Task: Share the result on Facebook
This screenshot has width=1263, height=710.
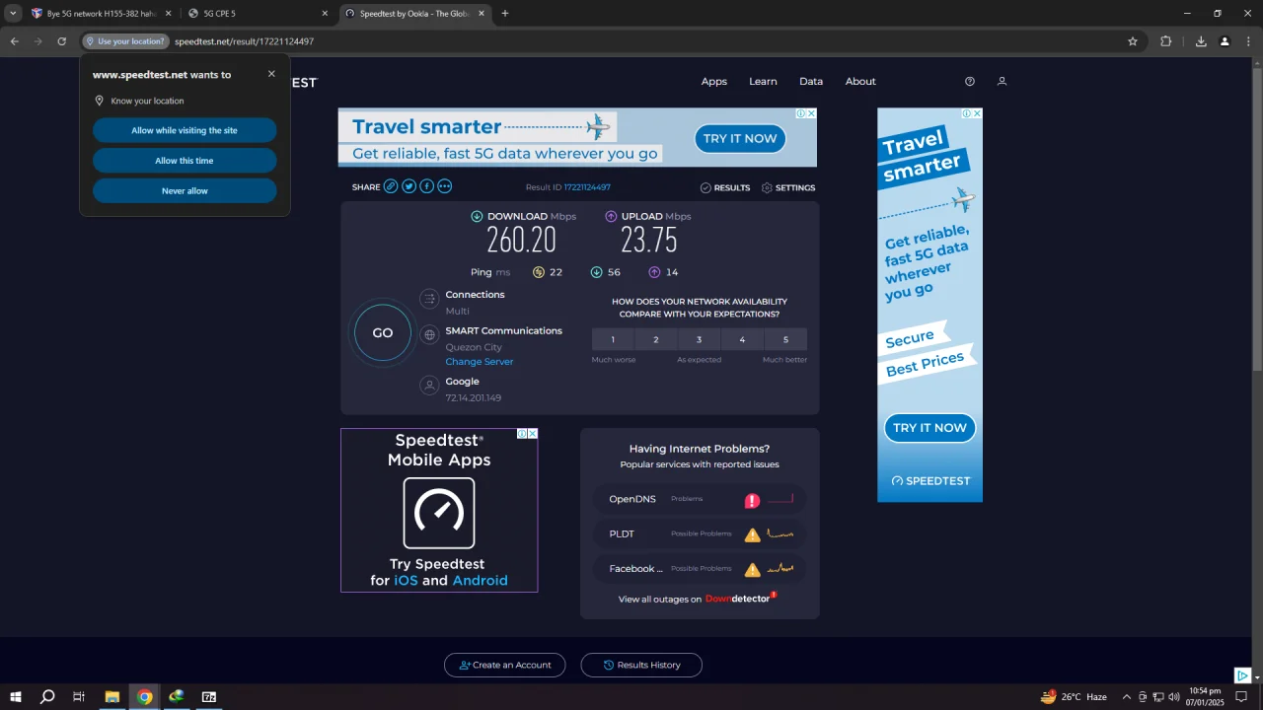Action: coord(426,186)
